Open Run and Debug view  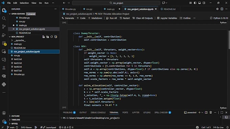tap(4, 35)
